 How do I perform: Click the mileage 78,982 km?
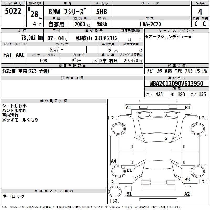click(32, 38)
